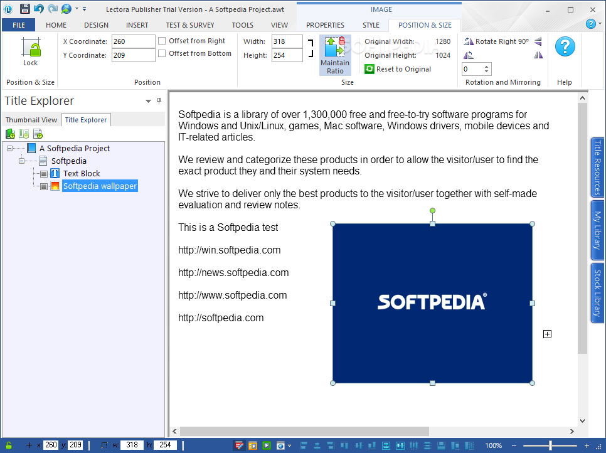
Task: Click zoom out minus button
Action: [x=514, y=445]
